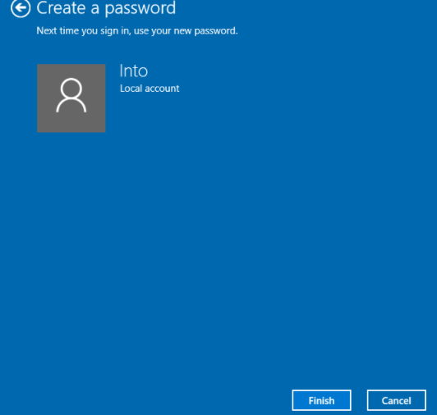Go back using the circled arrow icon
437x415 pixels.
click(x=21, y=8)
